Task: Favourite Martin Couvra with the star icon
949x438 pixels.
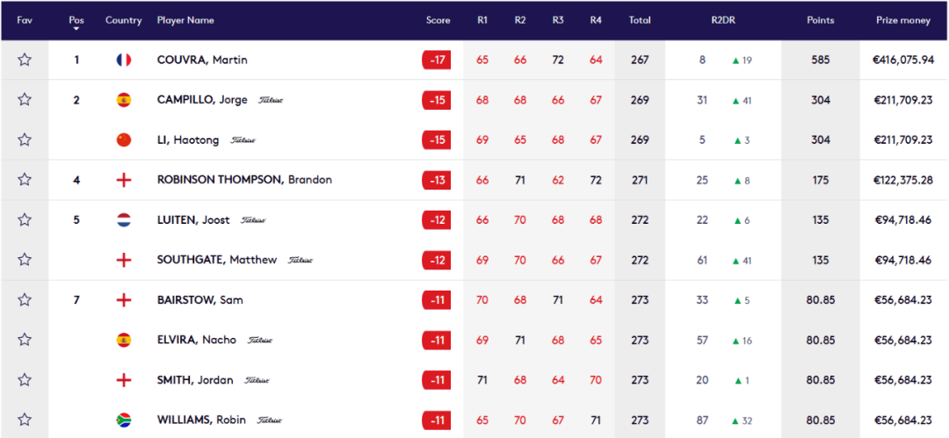Action: pyautogui.click(x=25, y=60)
